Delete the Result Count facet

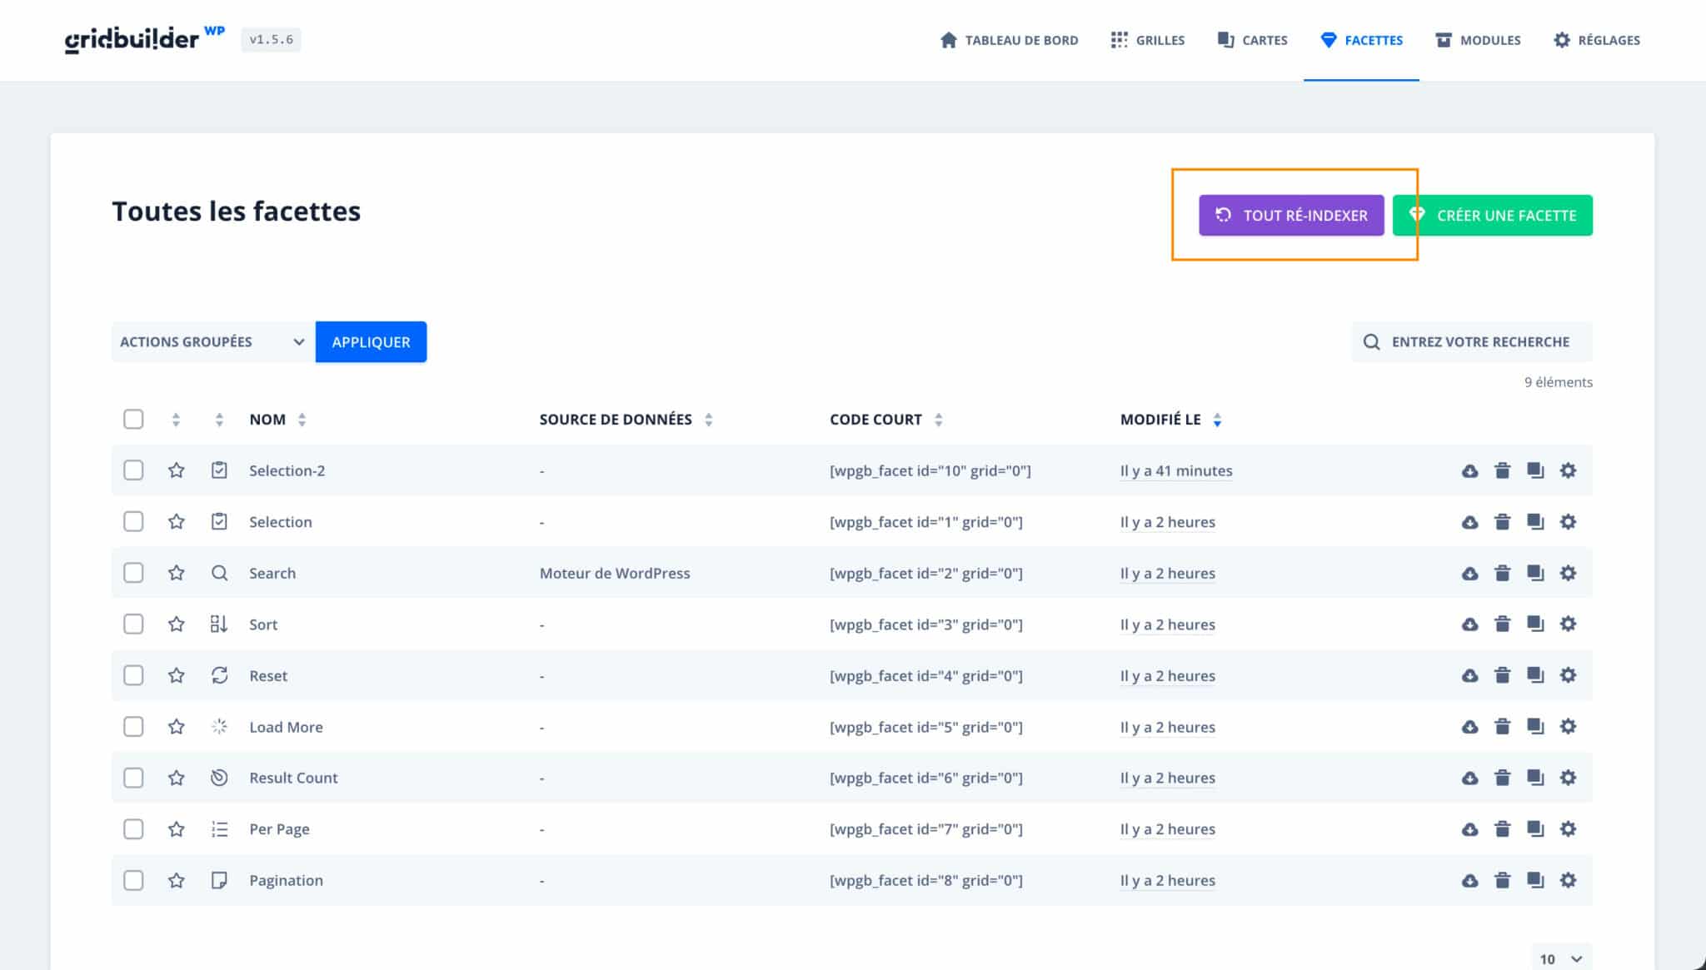[x=1502, y=778]
